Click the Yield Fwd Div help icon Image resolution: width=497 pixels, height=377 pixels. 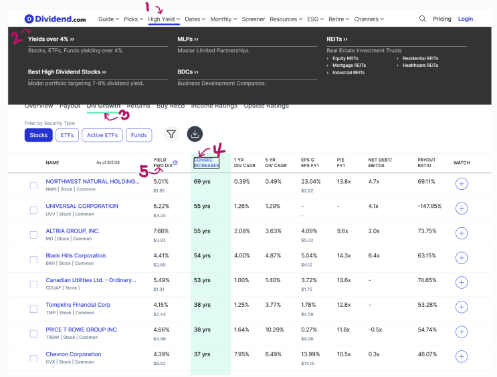(175, 162)
